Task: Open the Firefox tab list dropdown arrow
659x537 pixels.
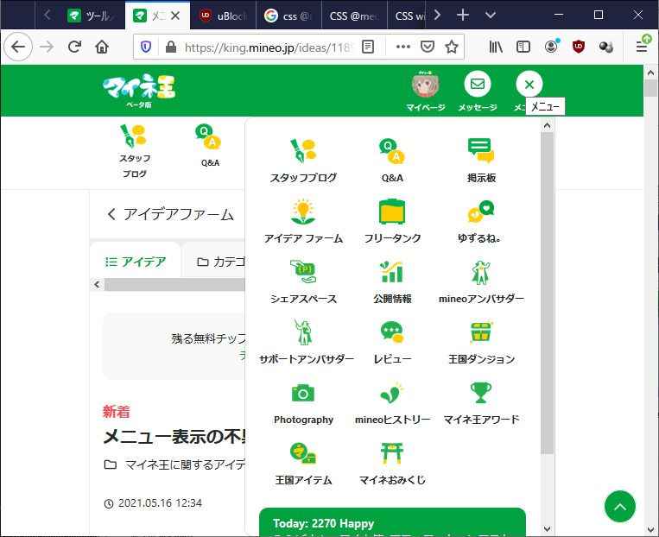Action: click(x=491, y=16)
